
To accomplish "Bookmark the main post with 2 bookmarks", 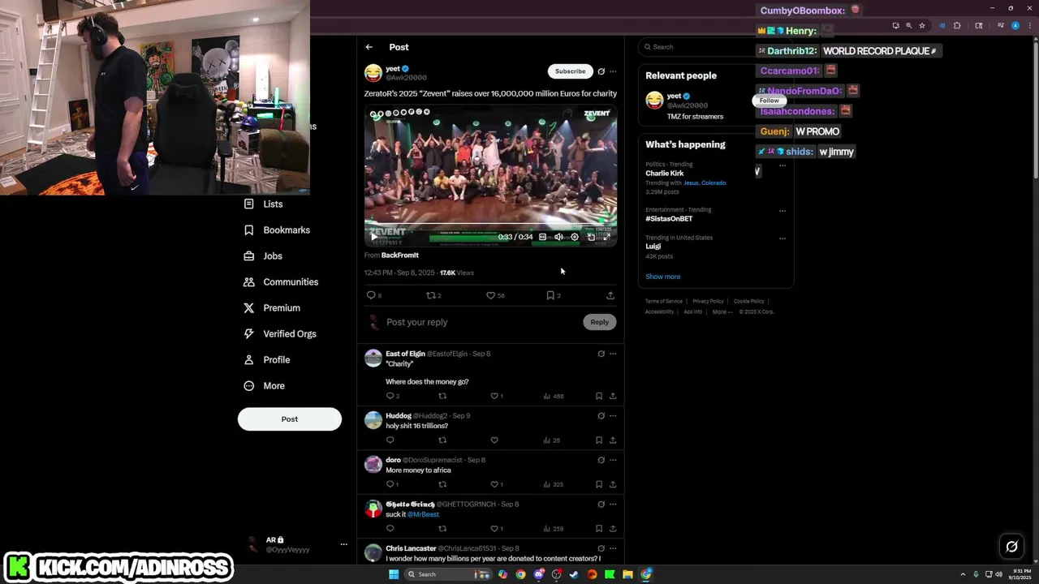I will [553, 295].
